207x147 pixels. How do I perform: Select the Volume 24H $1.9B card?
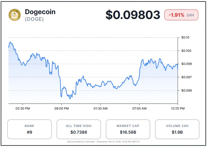pyautogui.click(x=177, y=129)
